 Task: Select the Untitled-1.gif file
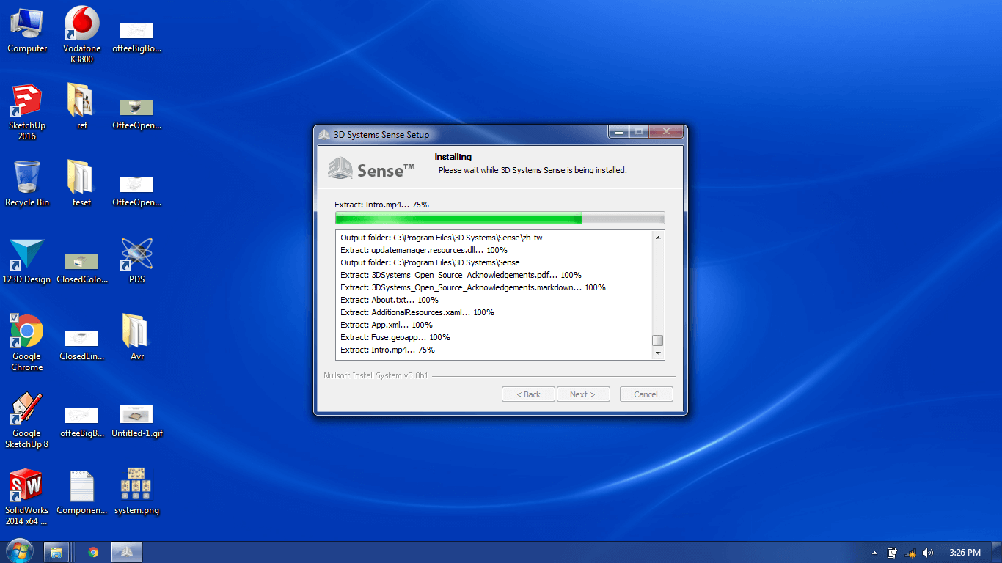(x=137, y=422)
